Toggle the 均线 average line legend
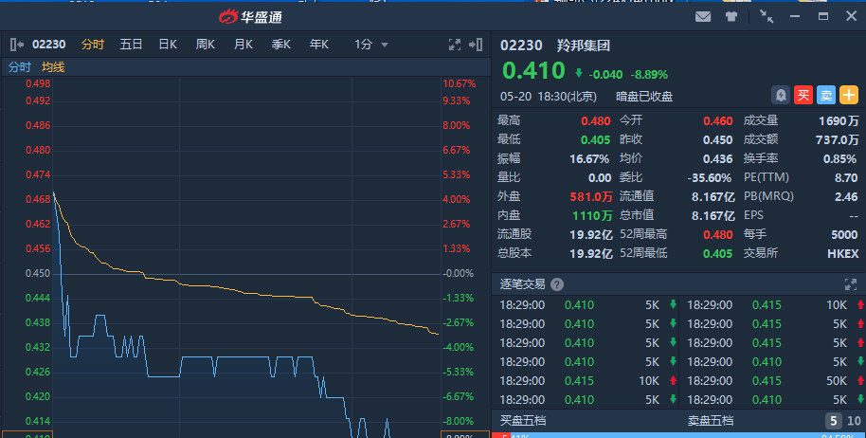 [53, 67]
